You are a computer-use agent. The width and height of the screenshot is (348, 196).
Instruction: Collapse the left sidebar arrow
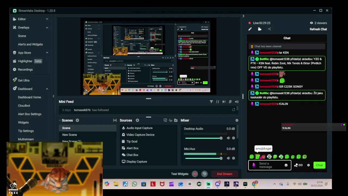point(53,96)
